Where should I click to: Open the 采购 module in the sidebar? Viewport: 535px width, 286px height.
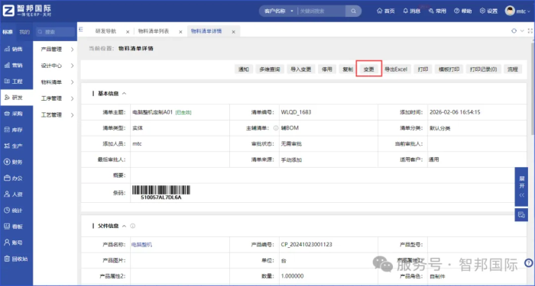pos(14,114)
